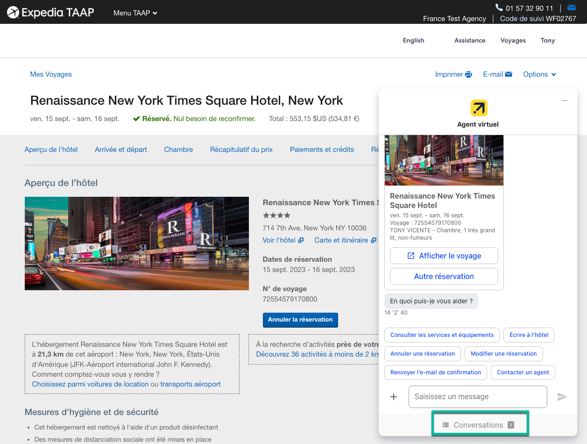Minimize the Agent virtuel chat panel

[x=565, y=100]
